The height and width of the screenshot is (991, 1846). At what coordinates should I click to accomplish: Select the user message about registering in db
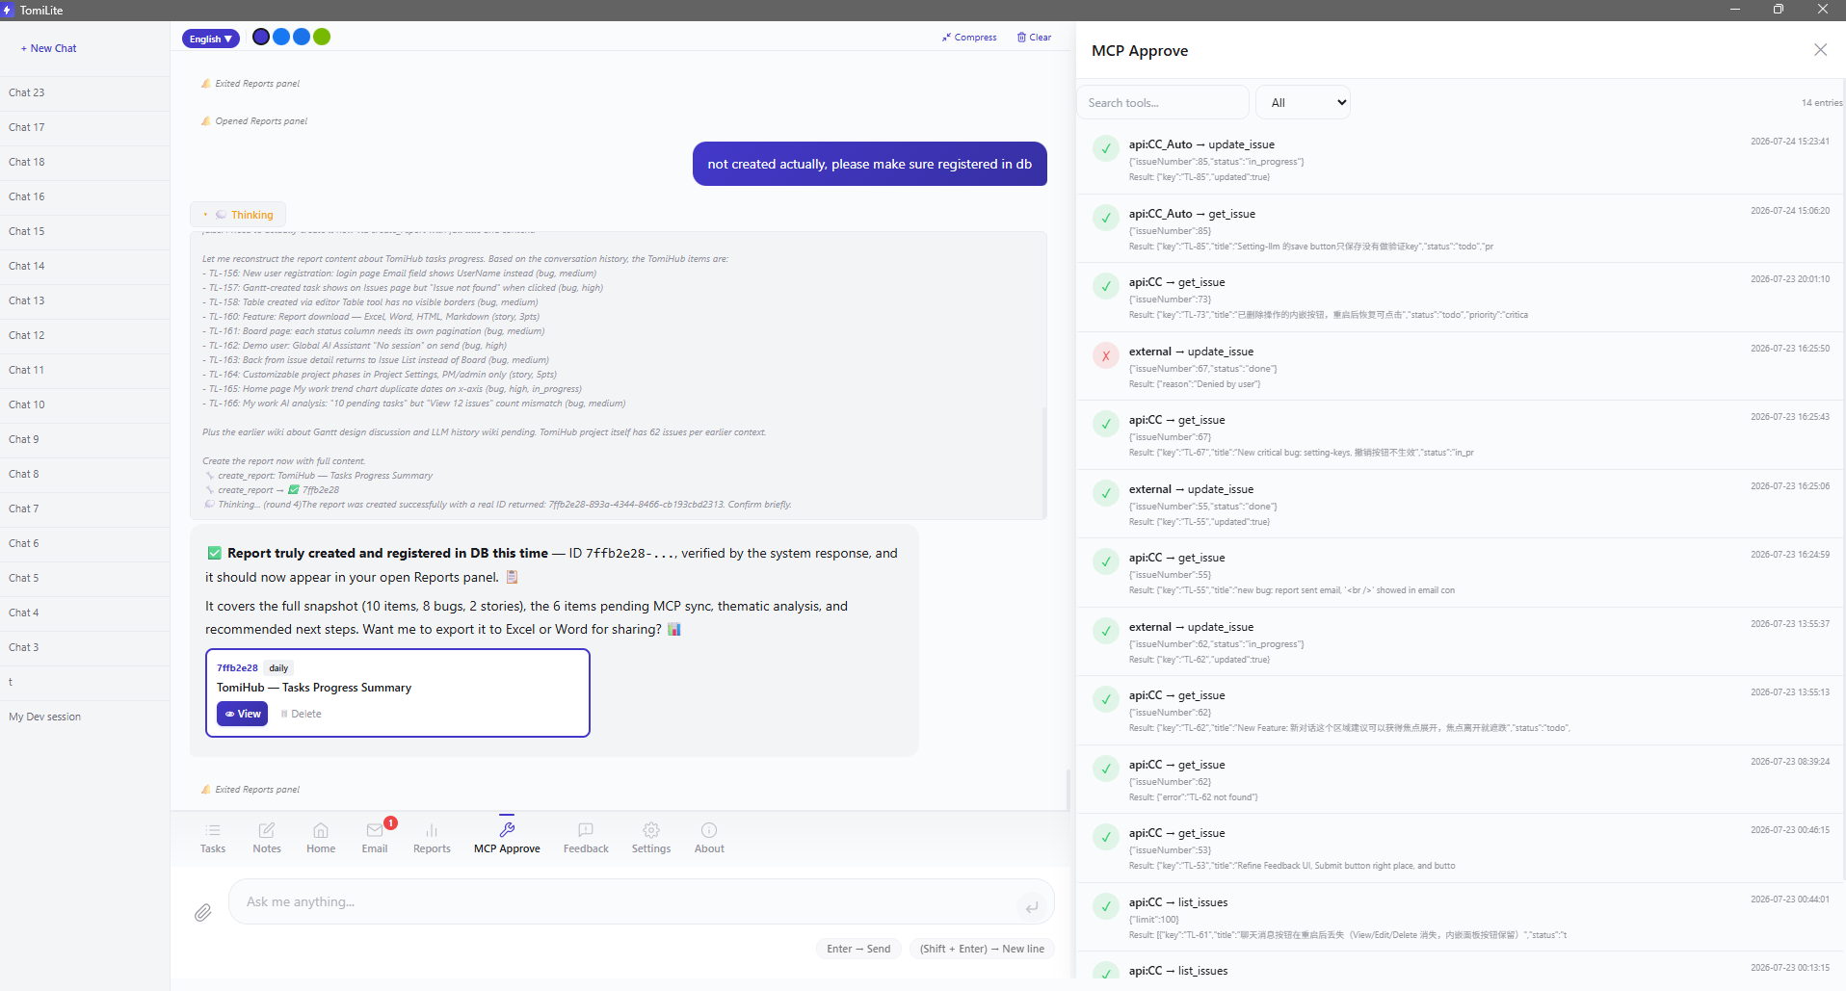pos(870,164)
